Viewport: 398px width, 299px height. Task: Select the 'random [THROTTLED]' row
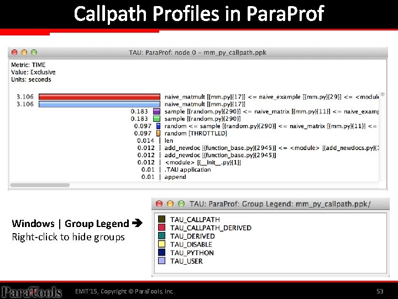[196, 133]
